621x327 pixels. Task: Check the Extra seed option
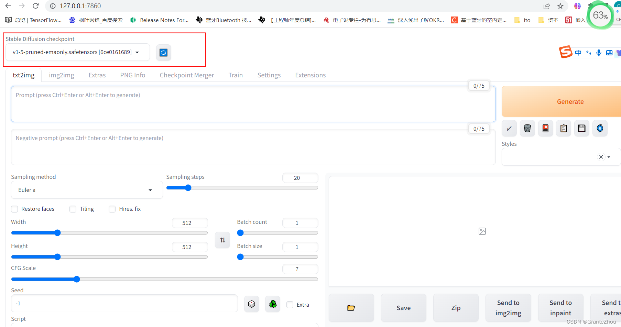click(x=290, y=305)
